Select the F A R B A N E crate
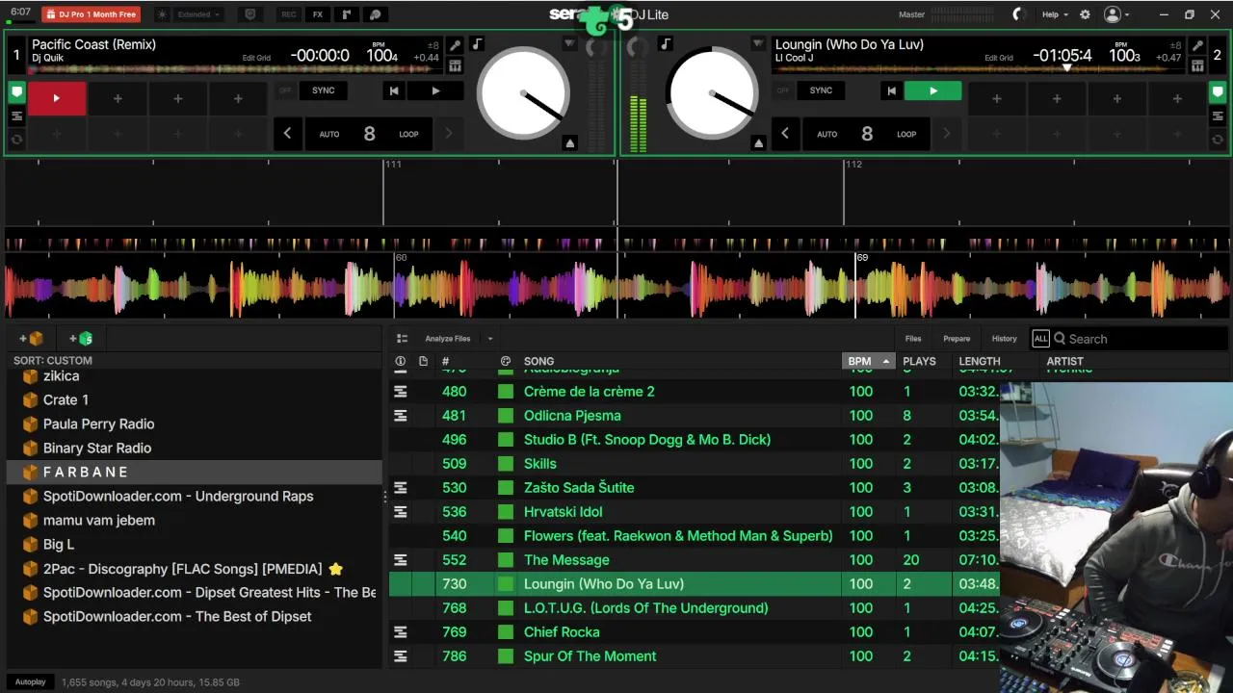The image size is (1233, 693). point(195,472)
